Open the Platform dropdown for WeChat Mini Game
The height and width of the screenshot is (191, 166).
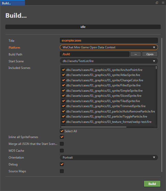coord(109,47)
